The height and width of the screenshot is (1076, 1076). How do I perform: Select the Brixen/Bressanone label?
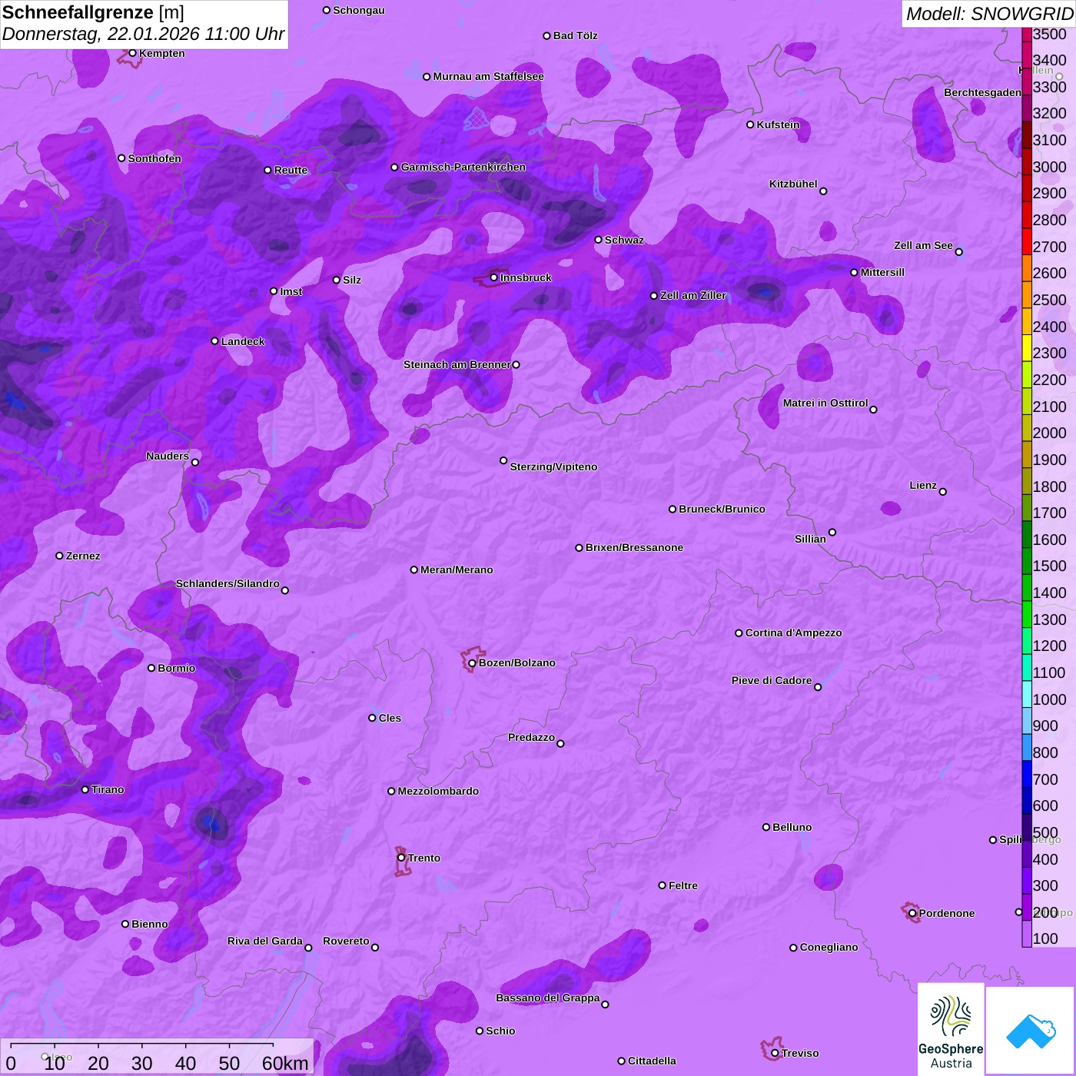(634, 547)
